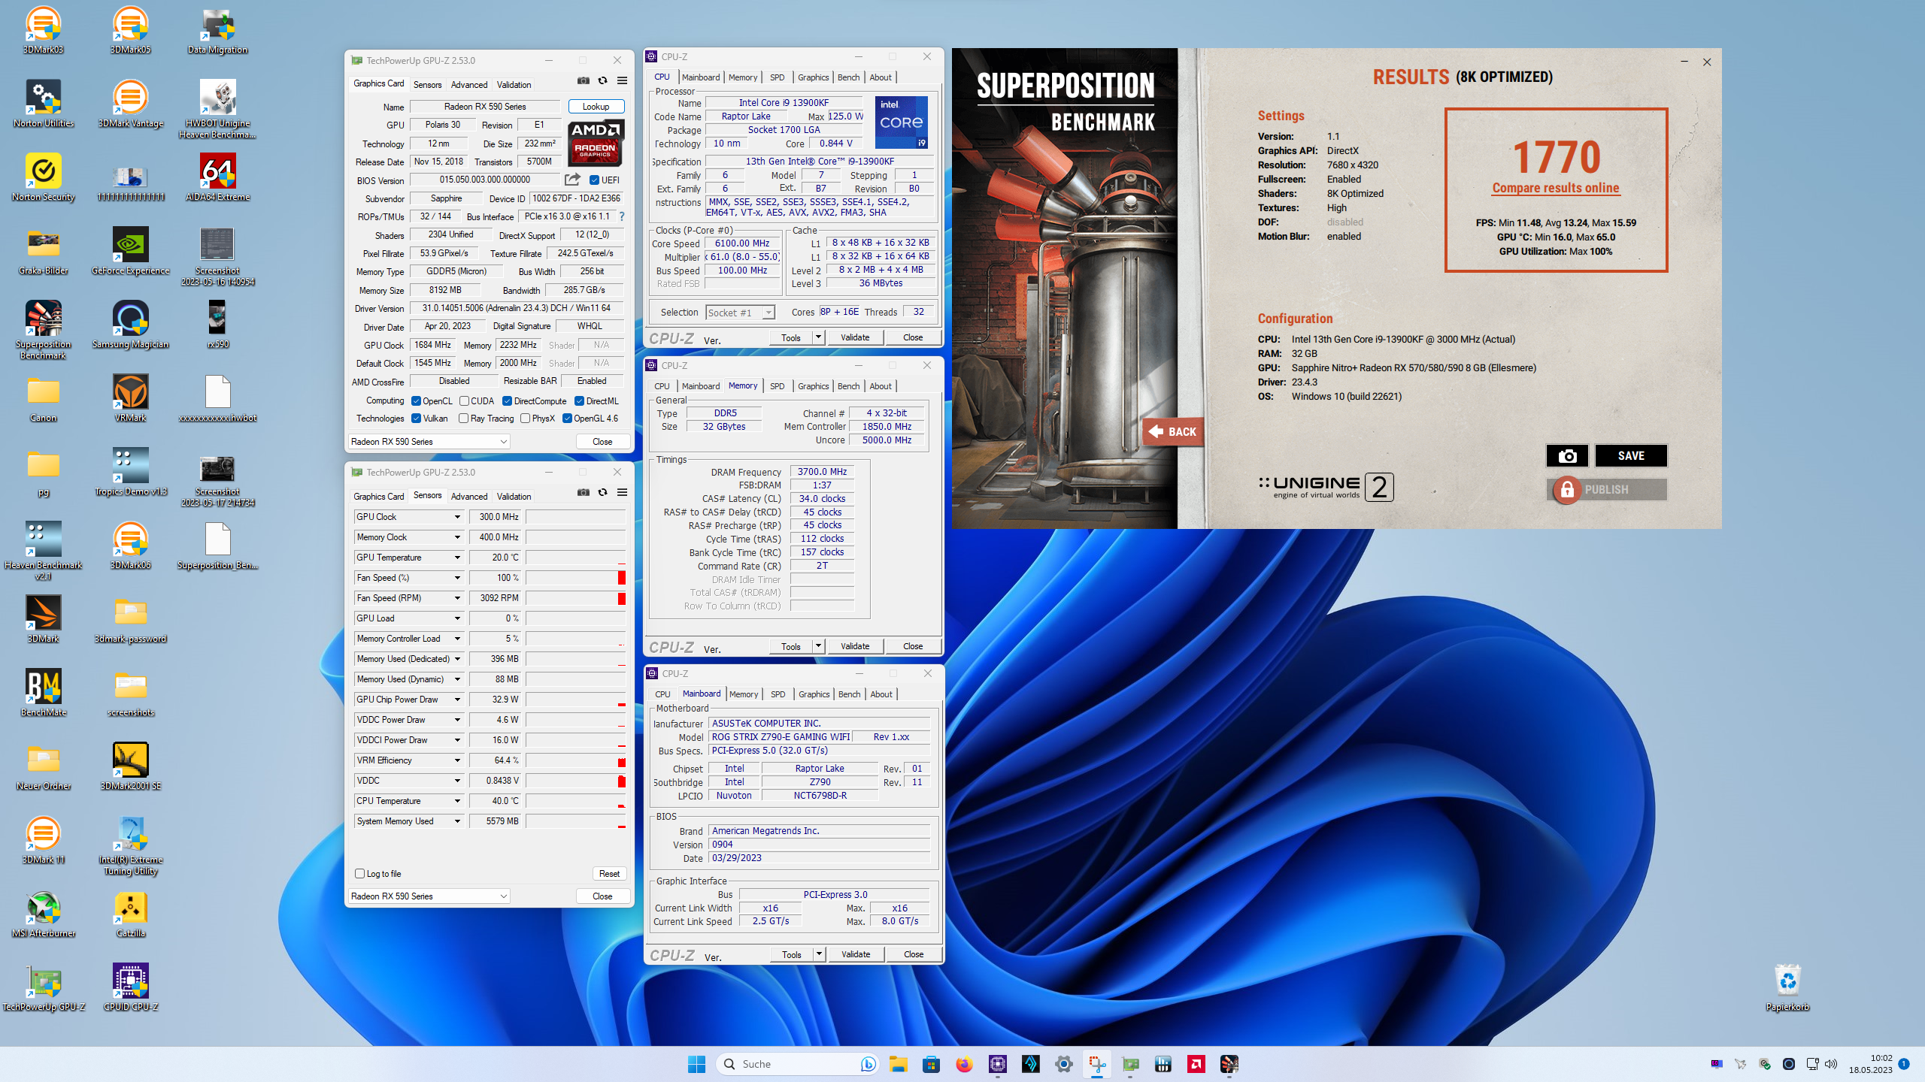This screenshot has height=1082, width=1925.
Task: Toggle the DirectCompute checkbox
Action: (507, 401)
